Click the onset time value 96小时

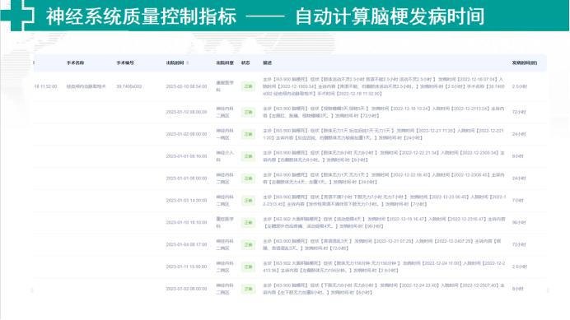[x=519, y=222]
